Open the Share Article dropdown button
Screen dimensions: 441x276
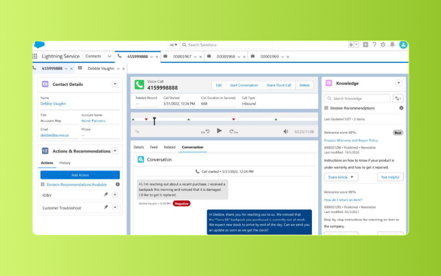click(x=341, y=177)
